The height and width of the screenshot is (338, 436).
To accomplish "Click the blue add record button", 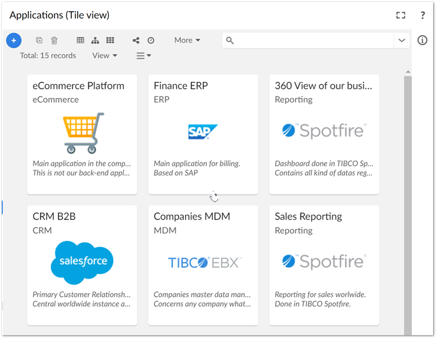I will [x=14, y=41].
